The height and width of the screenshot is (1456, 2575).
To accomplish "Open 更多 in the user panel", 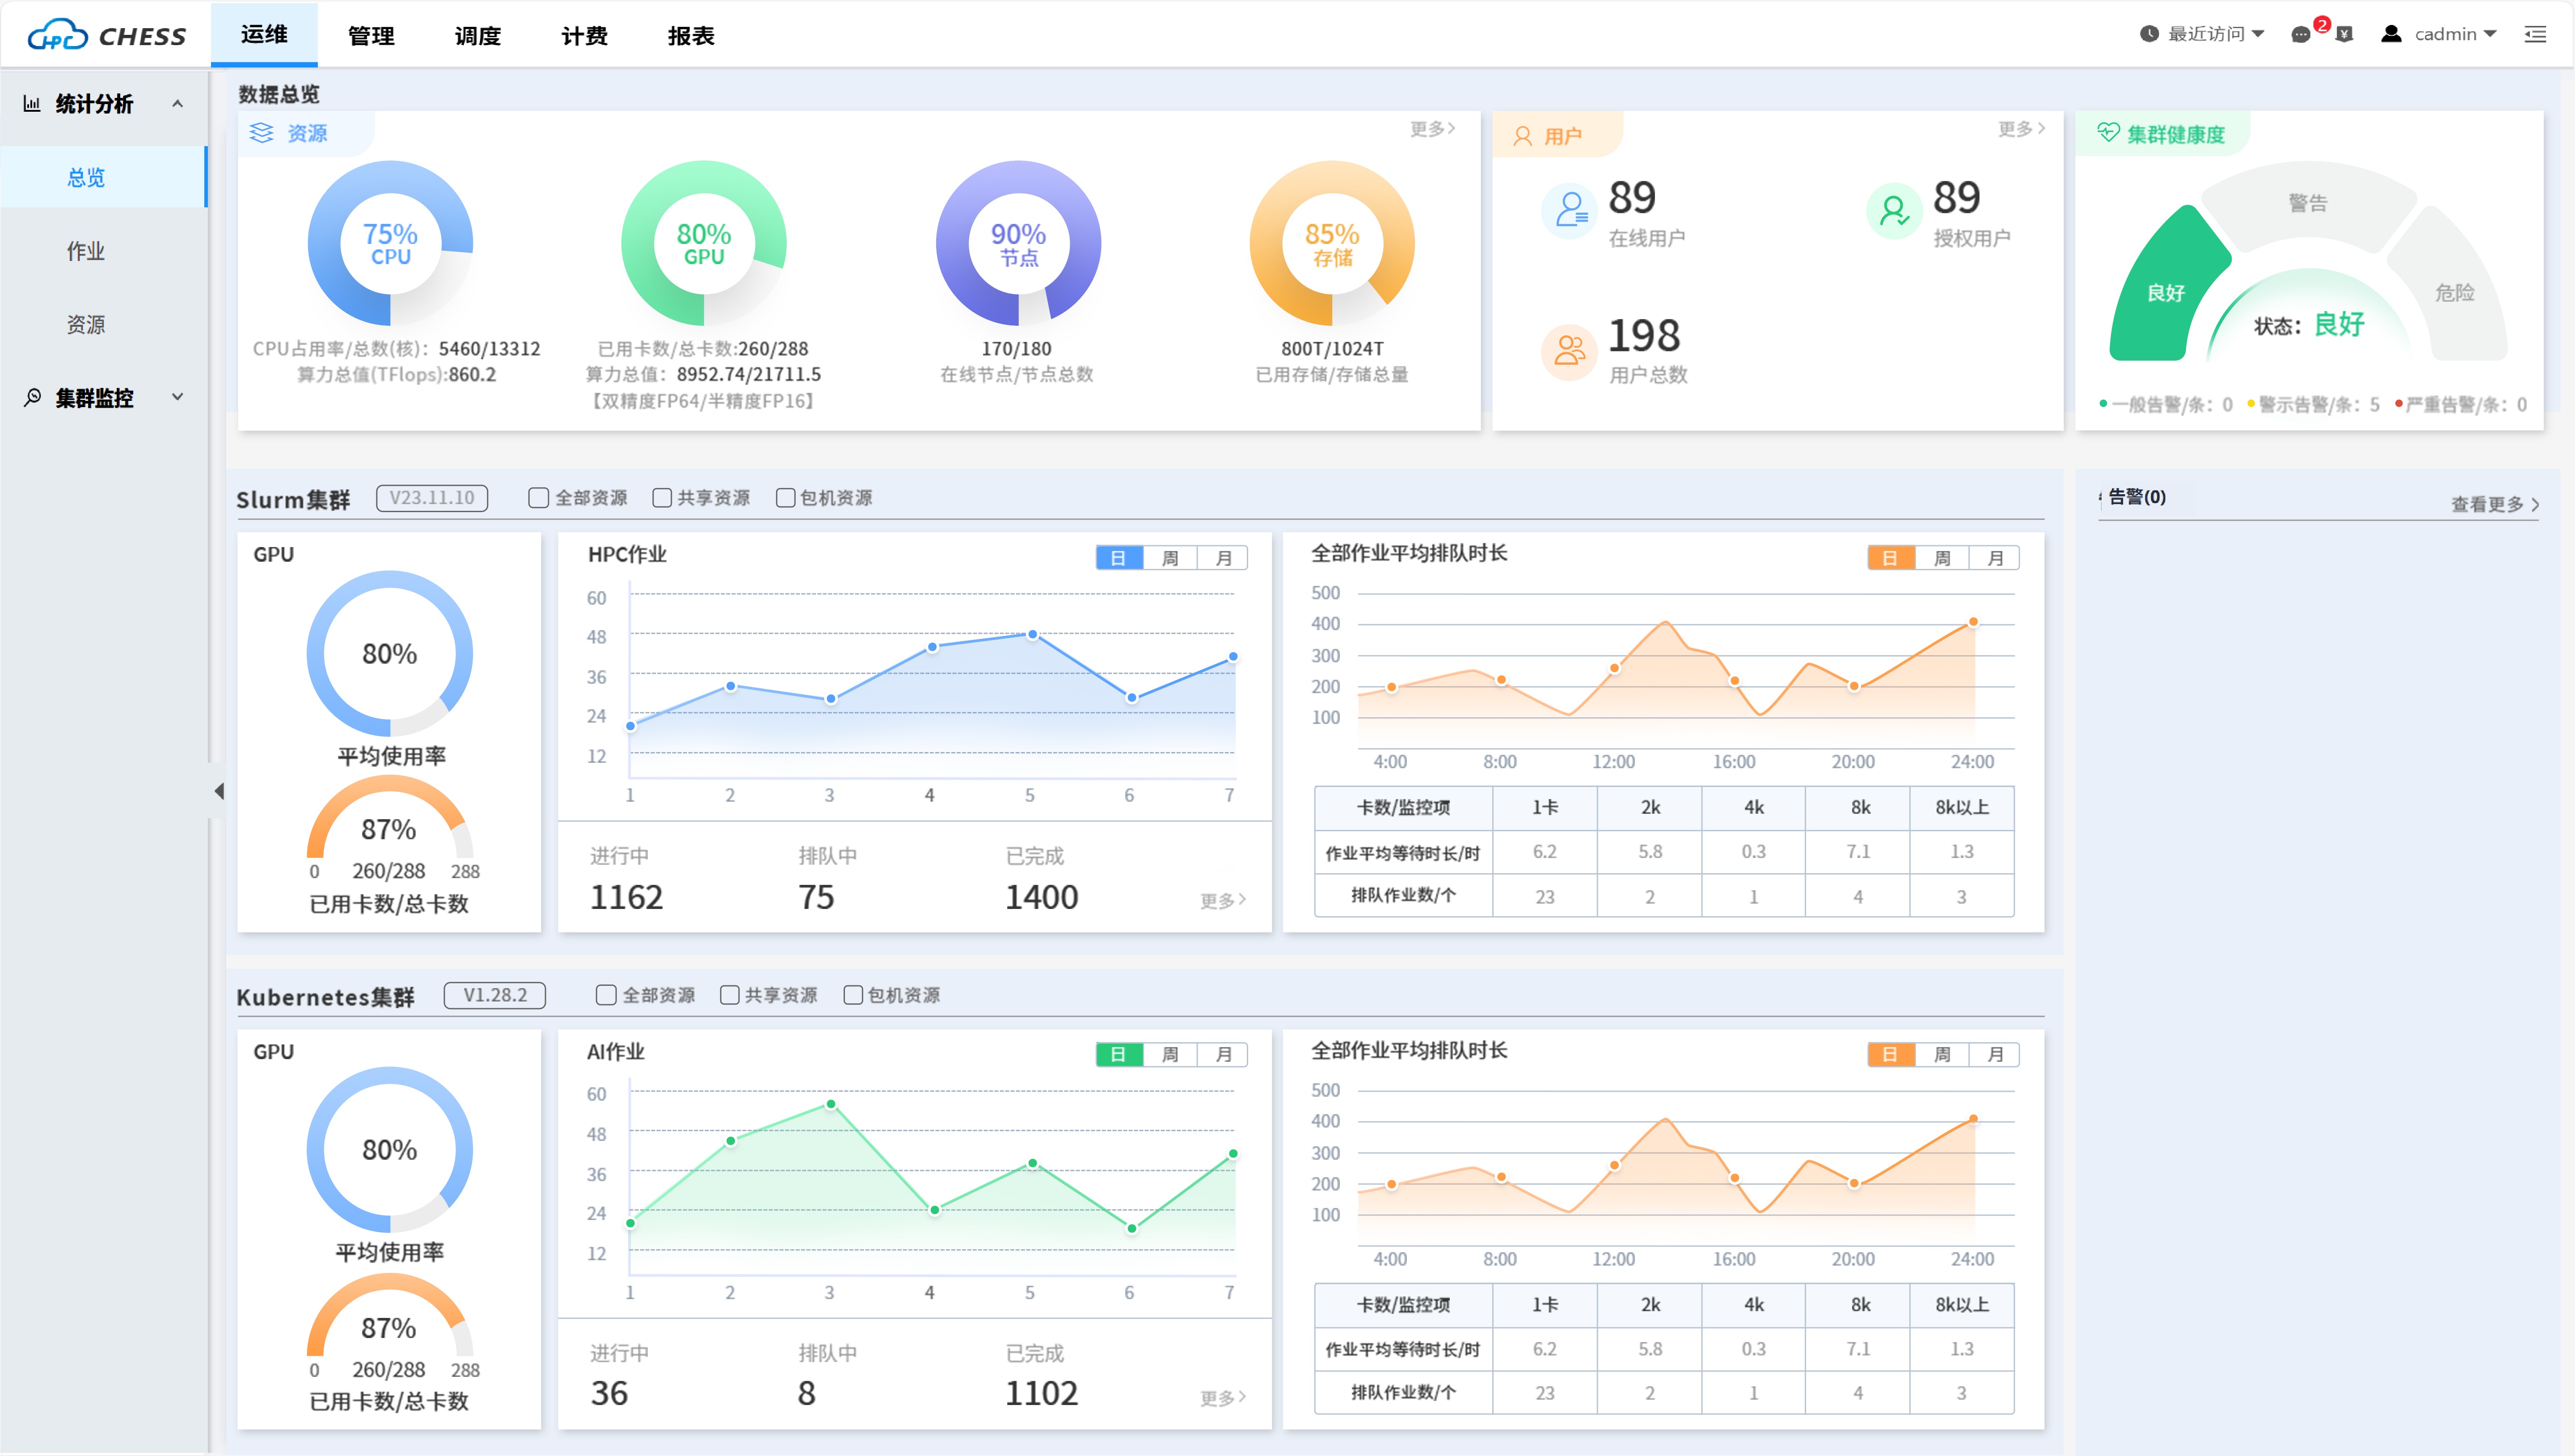I will tap(2021, 129).
